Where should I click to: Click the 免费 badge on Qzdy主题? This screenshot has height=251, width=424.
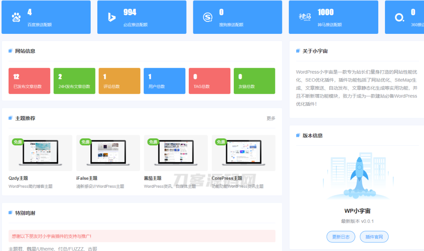coord(17,142)
